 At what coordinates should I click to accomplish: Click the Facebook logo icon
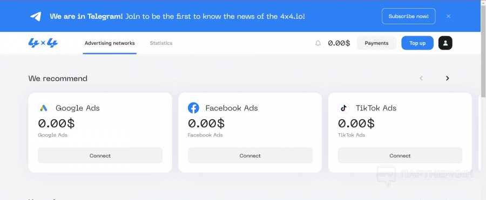click(193, 108)
